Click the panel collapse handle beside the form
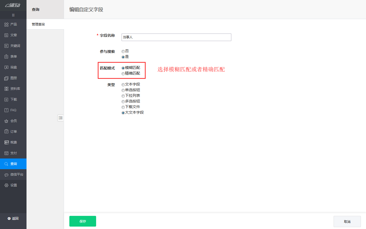Viewport: 366px width, 229px height. point(61,118)
